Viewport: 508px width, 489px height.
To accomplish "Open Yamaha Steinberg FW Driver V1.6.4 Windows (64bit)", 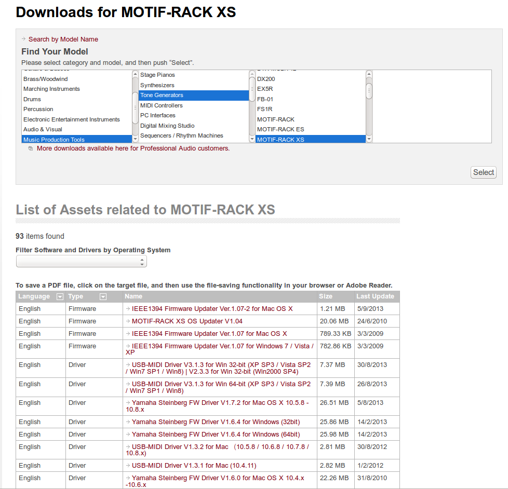I will 216,434.
